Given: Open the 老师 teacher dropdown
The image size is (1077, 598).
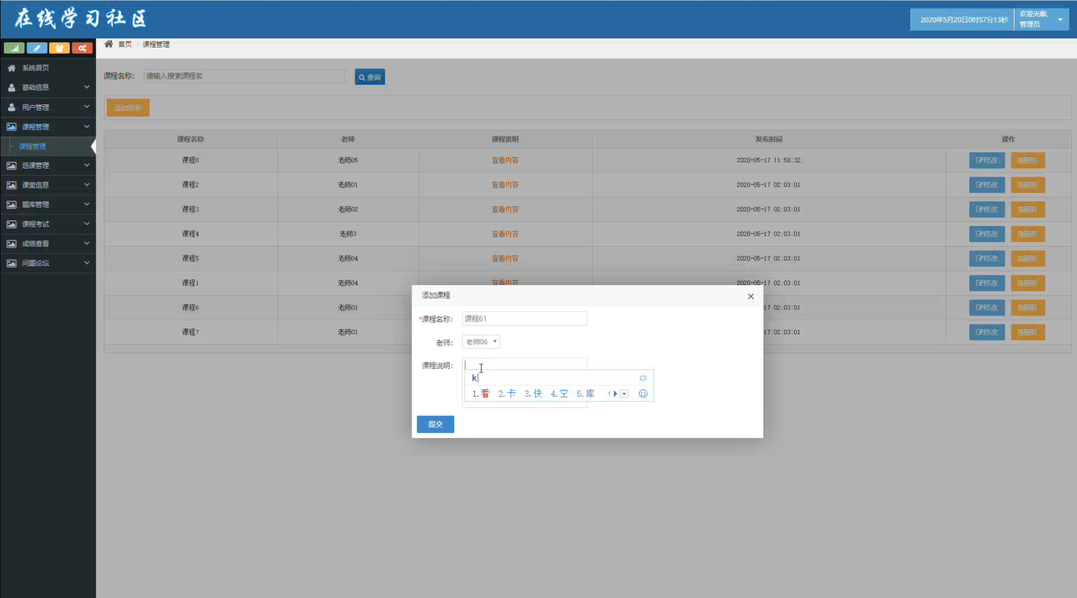Looking at the screenshot, I should (x=481, y=342).
